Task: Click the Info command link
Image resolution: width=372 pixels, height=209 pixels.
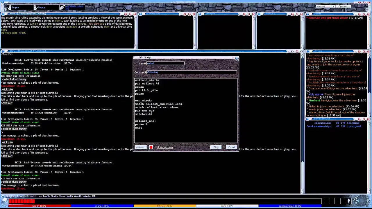Action: [x=8, y=197]
